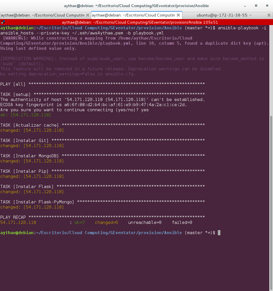Screen dimensions: 273x291
Task: Click the 'TASK [setup]' line
Action: (102, 94)
